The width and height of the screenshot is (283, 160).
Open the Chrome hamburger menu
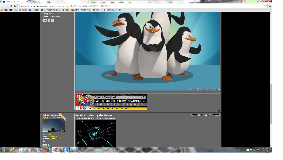pyautogui.click(x=270, y=6)
